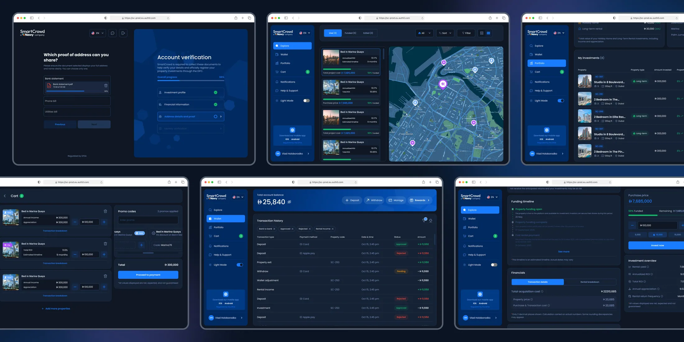Click See more under Funding timeline

(564, 252)
